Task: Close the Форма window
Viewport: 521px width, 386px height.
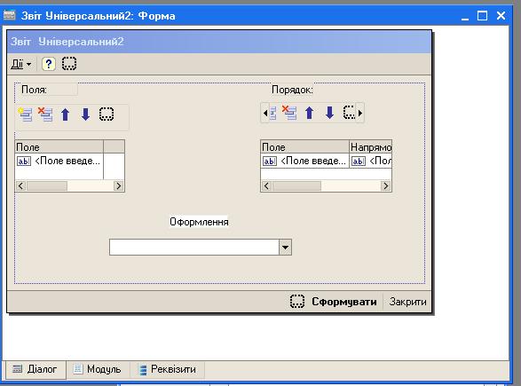Action: 501,16
